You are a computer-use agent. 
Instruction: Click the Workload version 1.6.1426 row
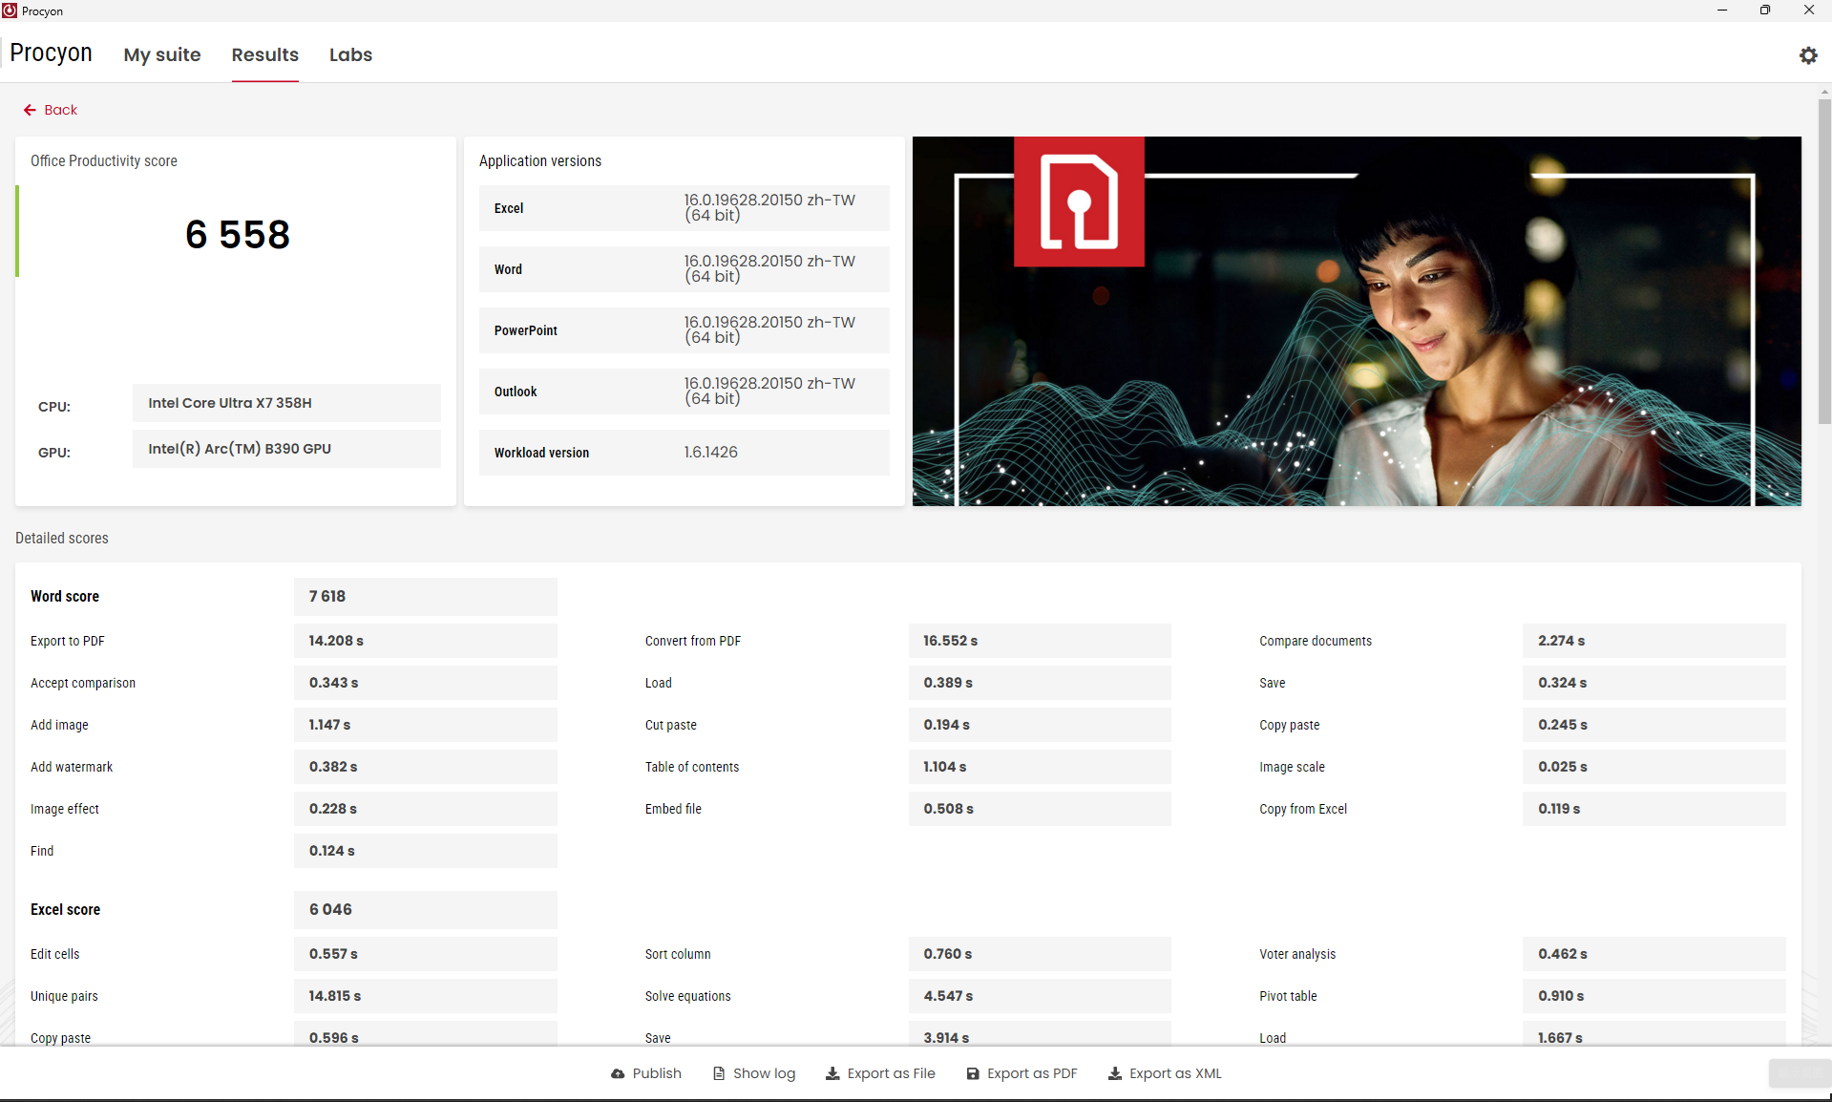click(684, 453)
